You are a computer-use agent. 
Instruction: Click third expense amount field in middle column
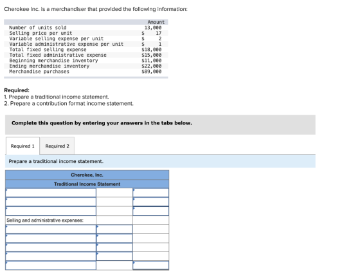(x=114, y=247)
